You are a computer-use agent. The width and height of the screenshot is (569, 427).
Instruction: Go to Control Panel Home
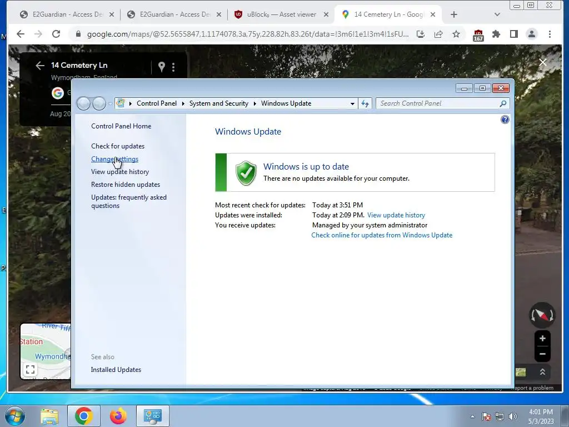point(121,126)
